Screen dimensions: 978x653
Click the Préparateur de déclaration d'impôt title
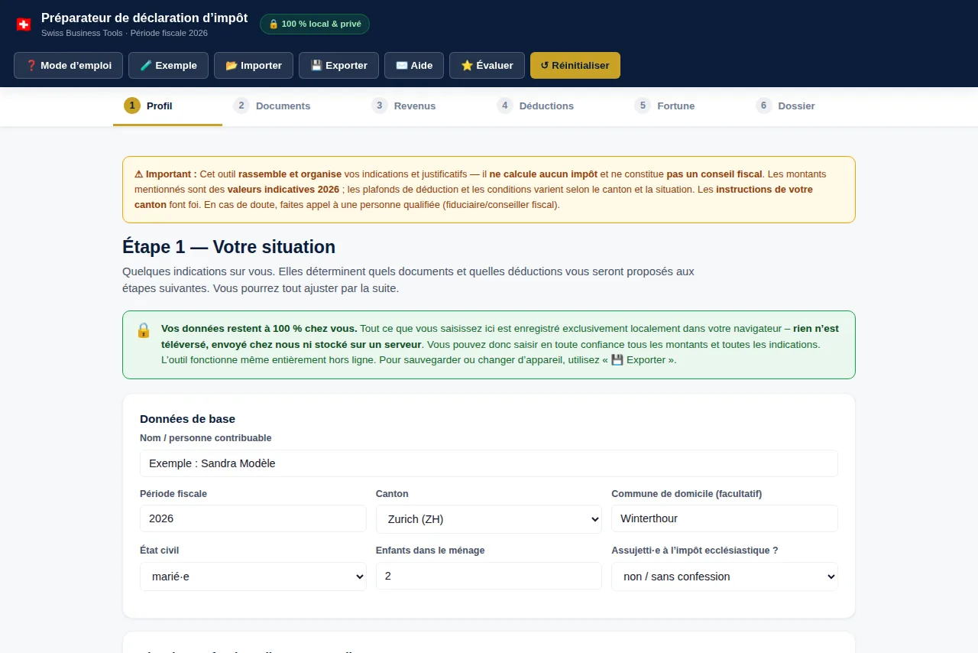[x=144, y=18]
